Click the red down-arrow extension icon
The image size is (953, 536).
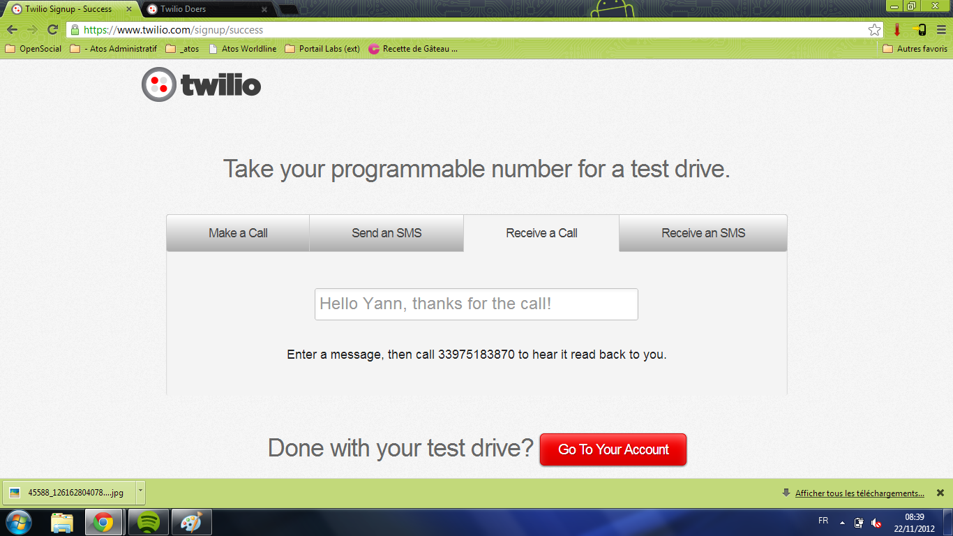[897, 30]
